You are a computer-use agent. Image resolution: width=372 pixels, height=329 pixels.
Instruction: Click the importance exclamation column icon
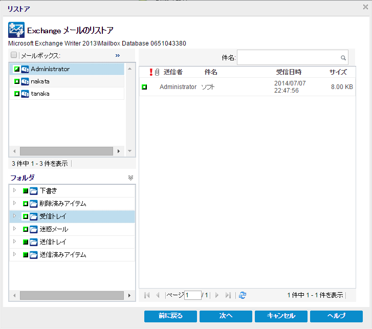(x=150, y=72)
